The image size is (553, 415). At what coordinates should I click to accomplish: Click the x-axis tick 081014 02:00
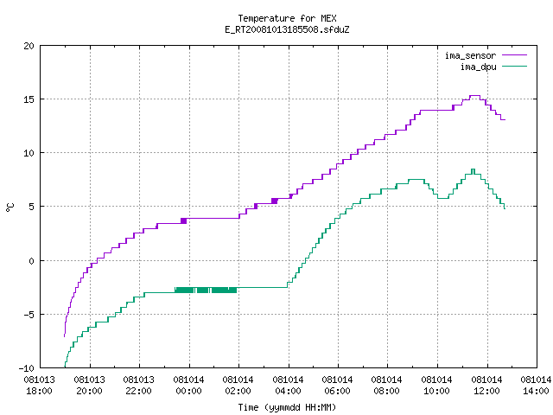[238, 386]
